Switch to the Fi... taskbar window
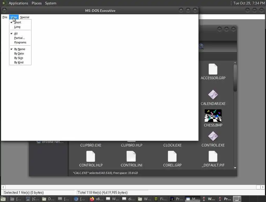The height and width of the screenshot is (202, 266). pos(161,199)
